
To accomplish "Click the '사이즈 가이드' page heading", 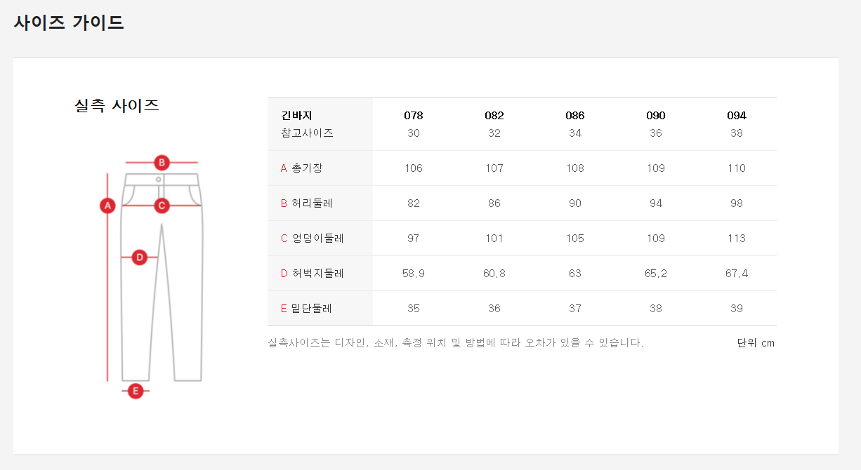I will [x=69, y=22].
